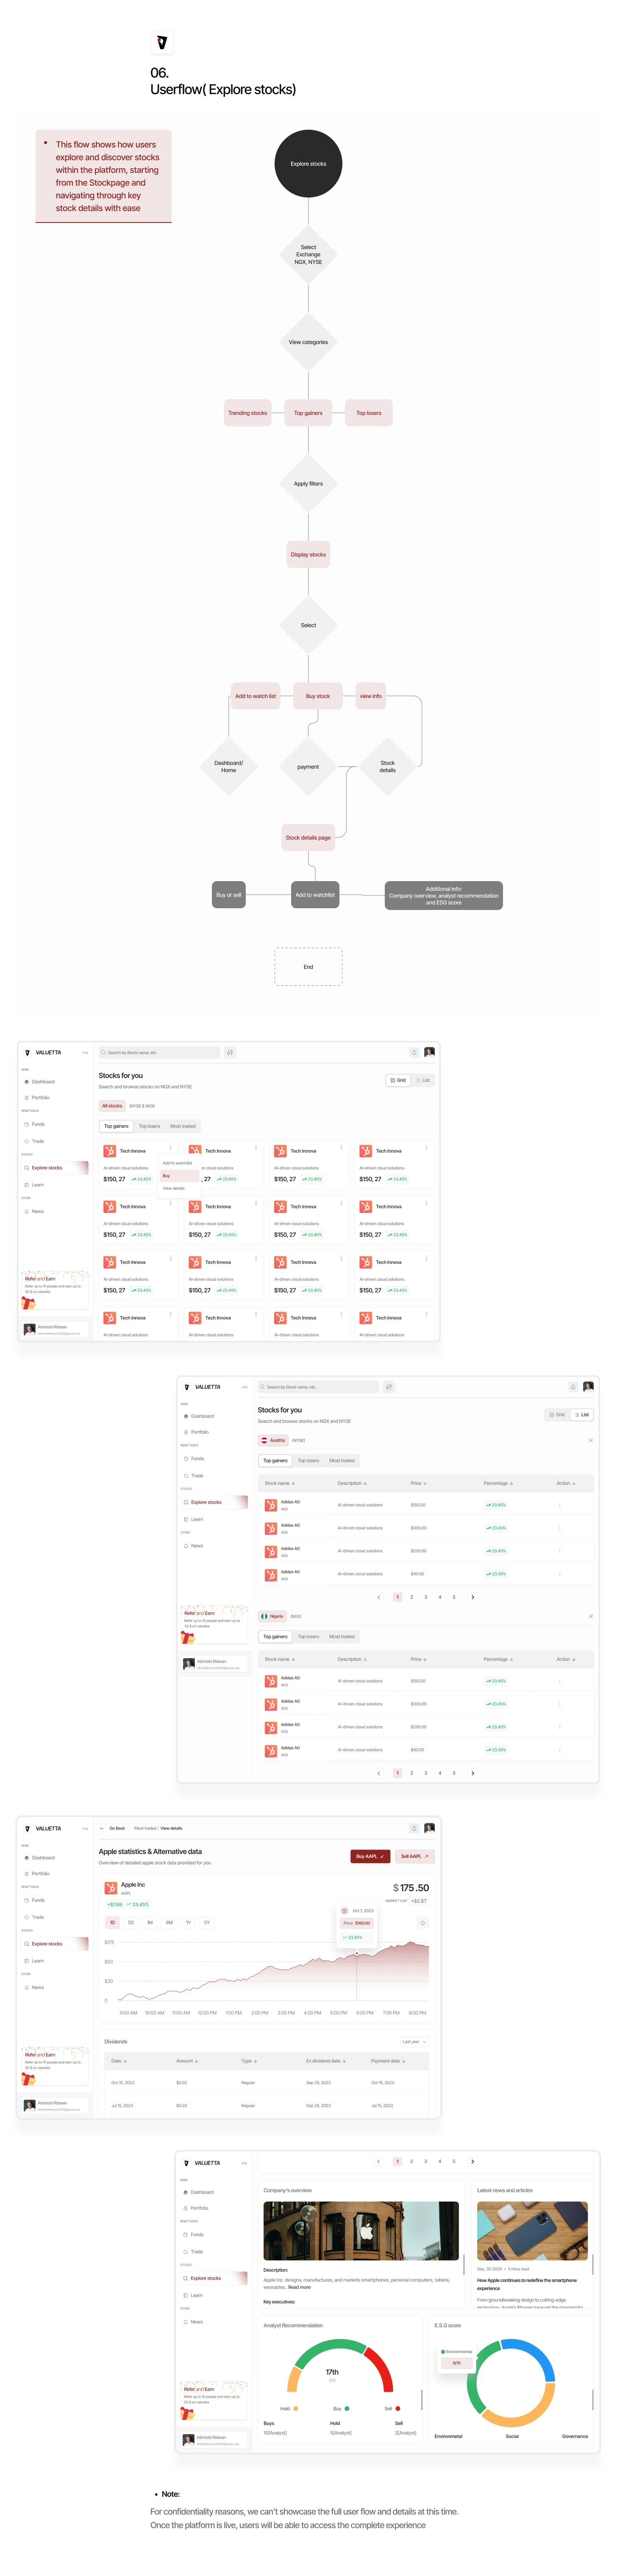Click Go Back in the Apple statistics breadcrumb
Screen dimensions: 617x2576
click(x=117, y=1828)
